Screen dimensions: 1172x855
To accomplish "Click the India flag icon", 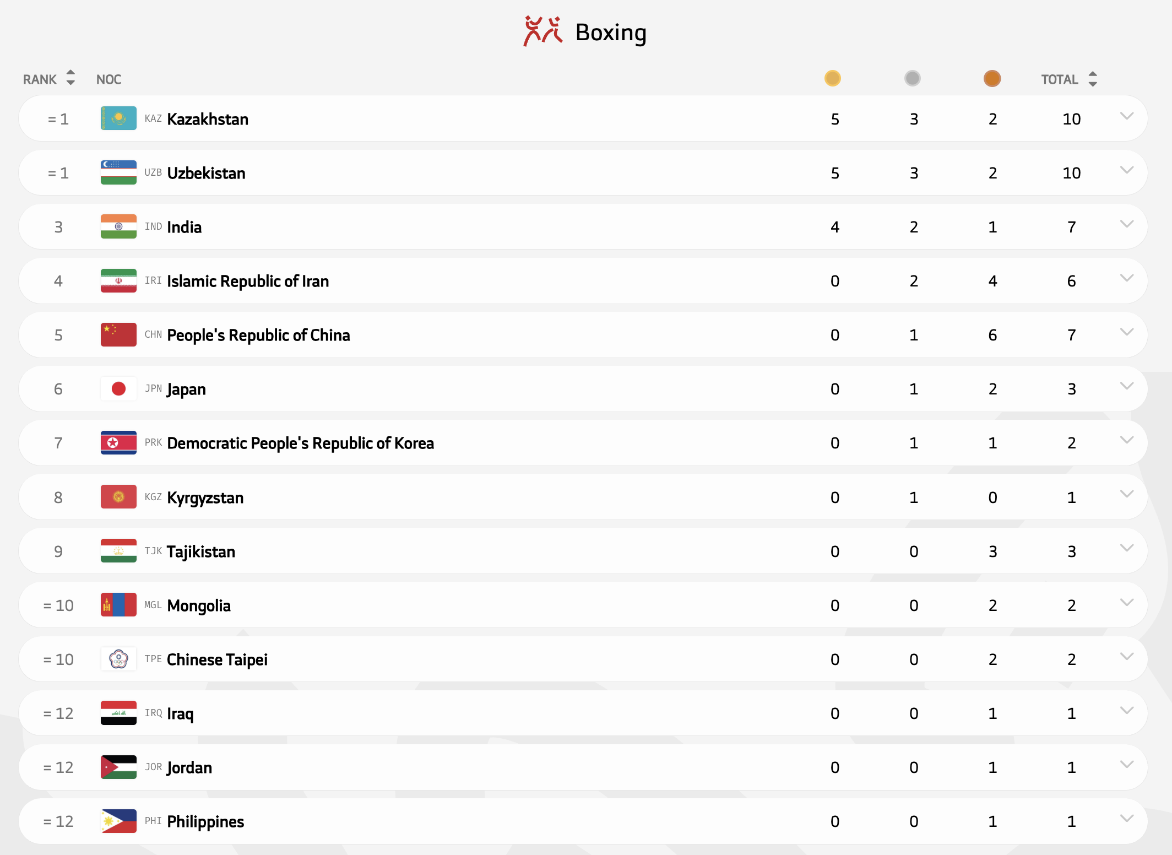I will (118, 226).
